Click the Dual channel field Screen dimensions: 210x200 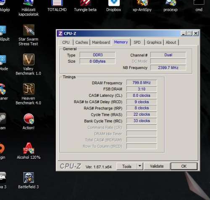click(x=168, y=55)
